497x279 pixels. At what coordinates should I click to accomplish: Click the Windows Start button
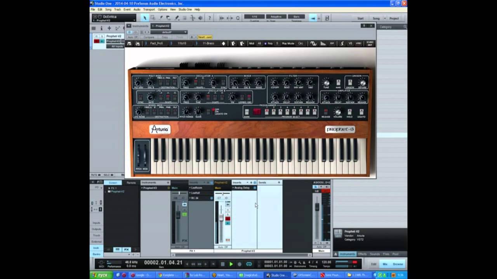pos(100,275)
